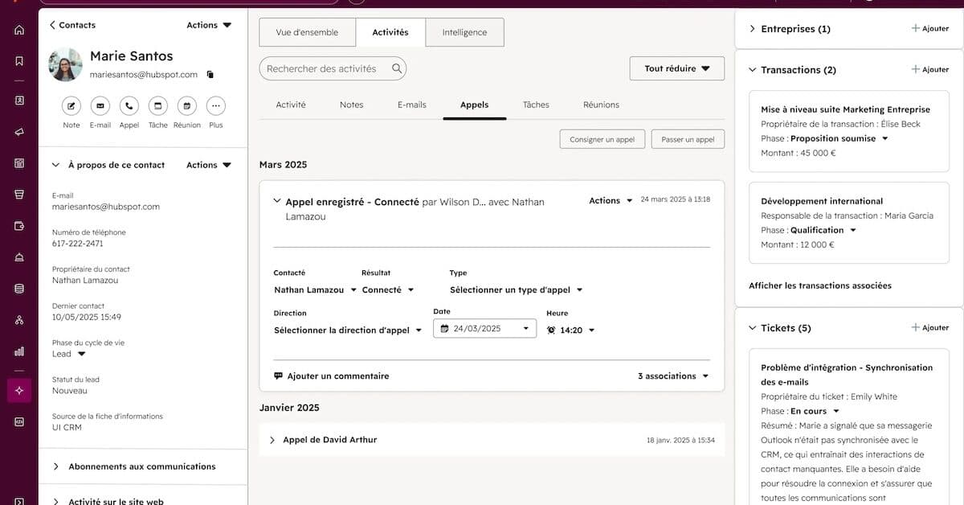Switch to the Vue d'ensemble tab
The width and height of the screenshot is (964, 505).
tap(307, 32)
